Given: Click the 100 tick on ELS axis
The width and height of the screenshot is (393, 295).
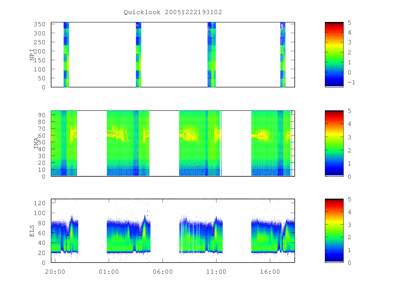Looking at the screenshot, I should 40,213.
